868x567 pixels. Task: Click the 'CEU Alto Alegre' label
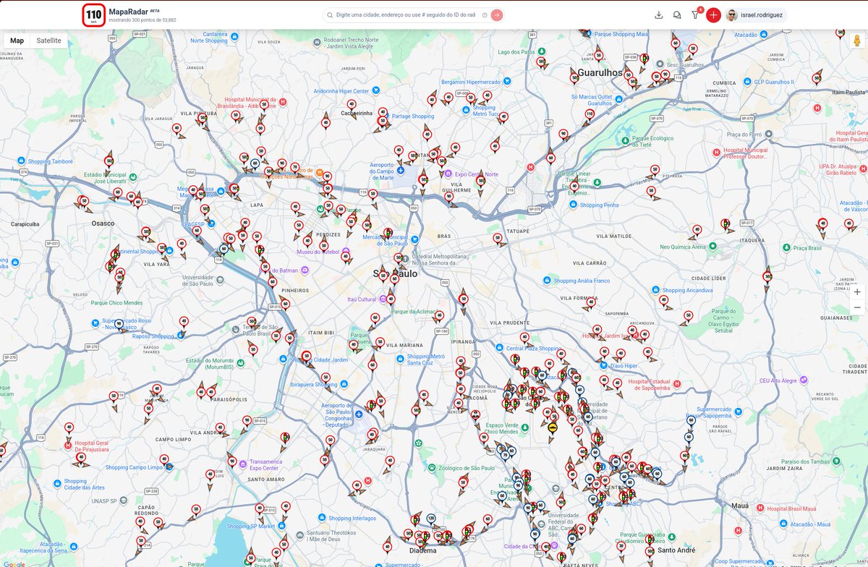pyautogui.click(x=778, y=380)
